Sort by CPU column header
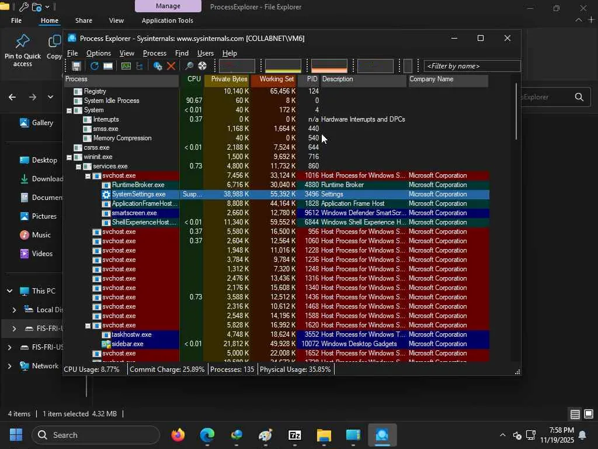 pyautogui.click(x=192, y=79)
